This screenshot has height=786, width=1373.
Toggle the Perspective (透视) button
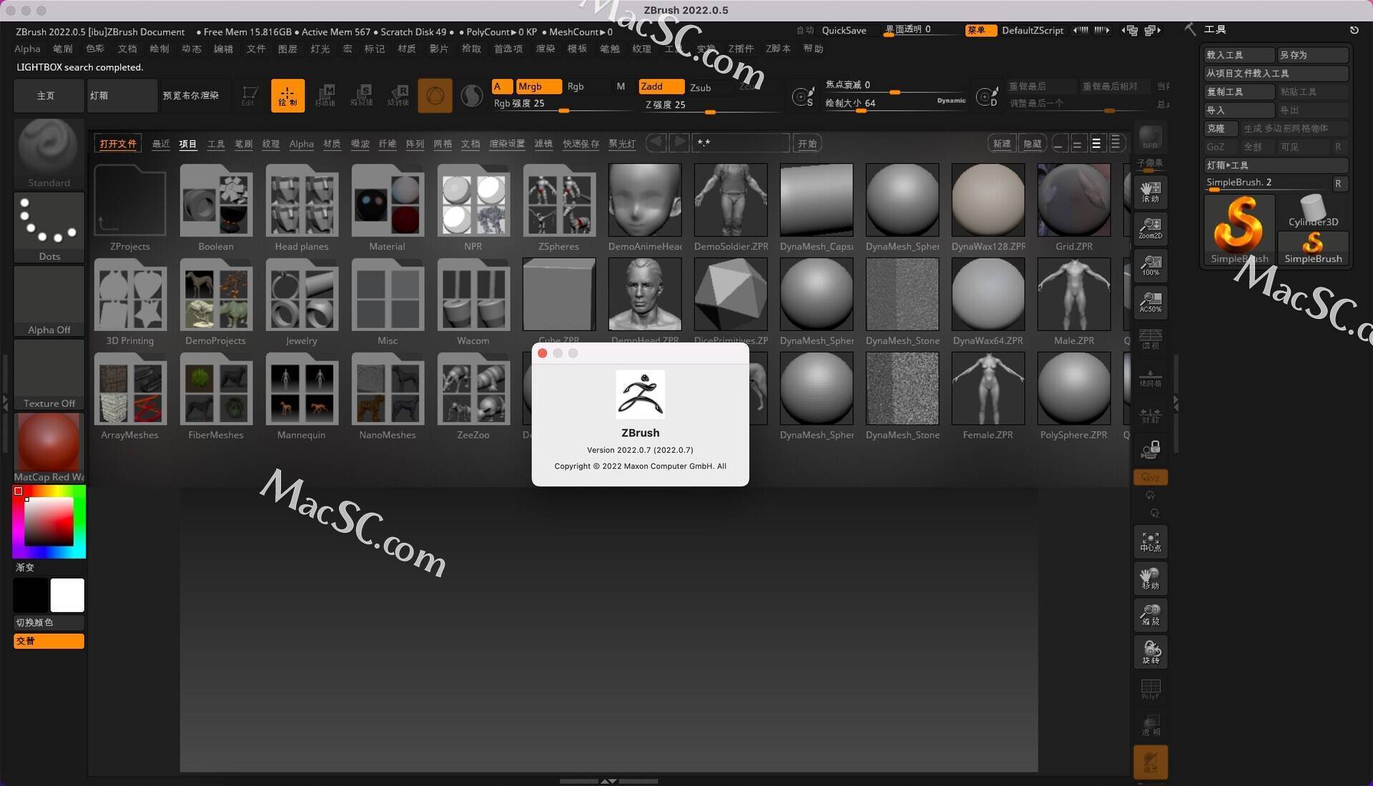pos(1151,339)
